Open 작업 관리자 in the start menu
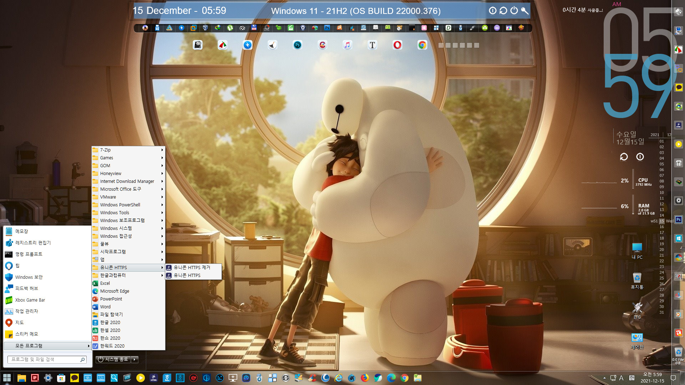The height and width of the screenshot is (385, 685). (x=47, y=311)
